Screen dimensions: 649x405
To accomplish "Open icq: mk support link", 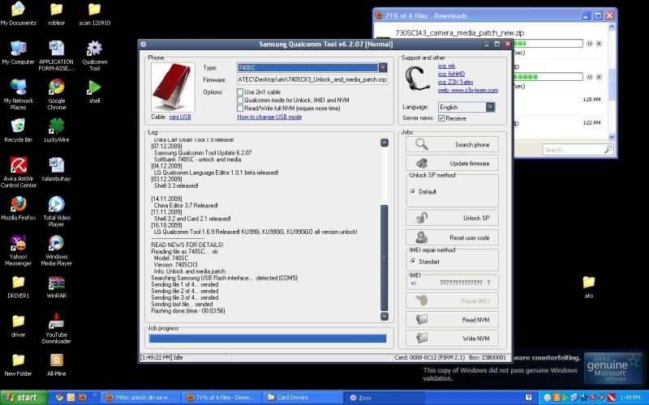I will pos(447,66).
